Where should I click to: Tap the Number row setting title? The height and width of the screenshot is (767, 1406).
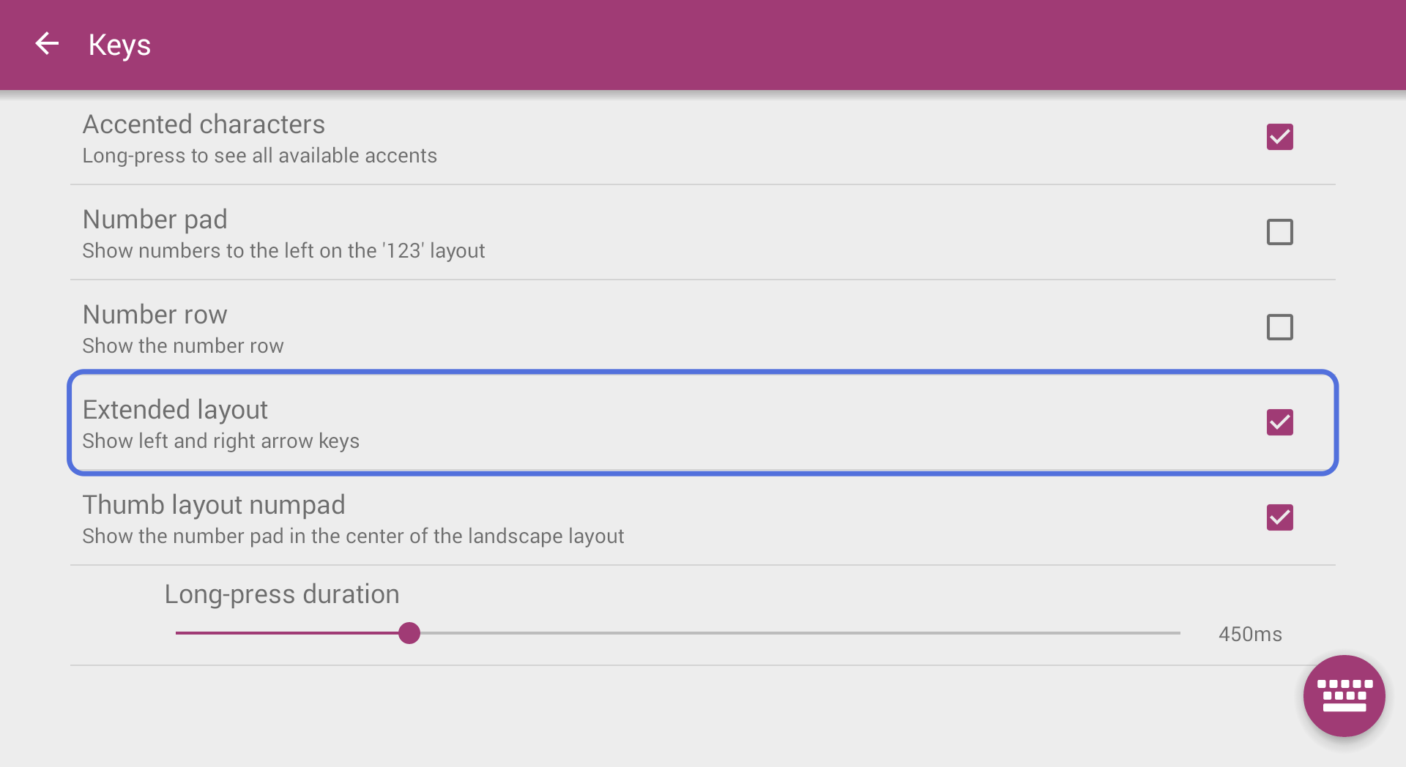click(x=155, y=315)
